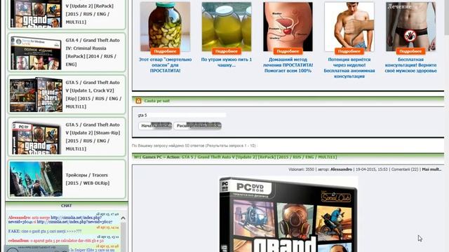Image resolution: width=449 pixels, height=252 pixels.
Task: Open the yellow liquid jars ad image
Action: pos(227,27)
